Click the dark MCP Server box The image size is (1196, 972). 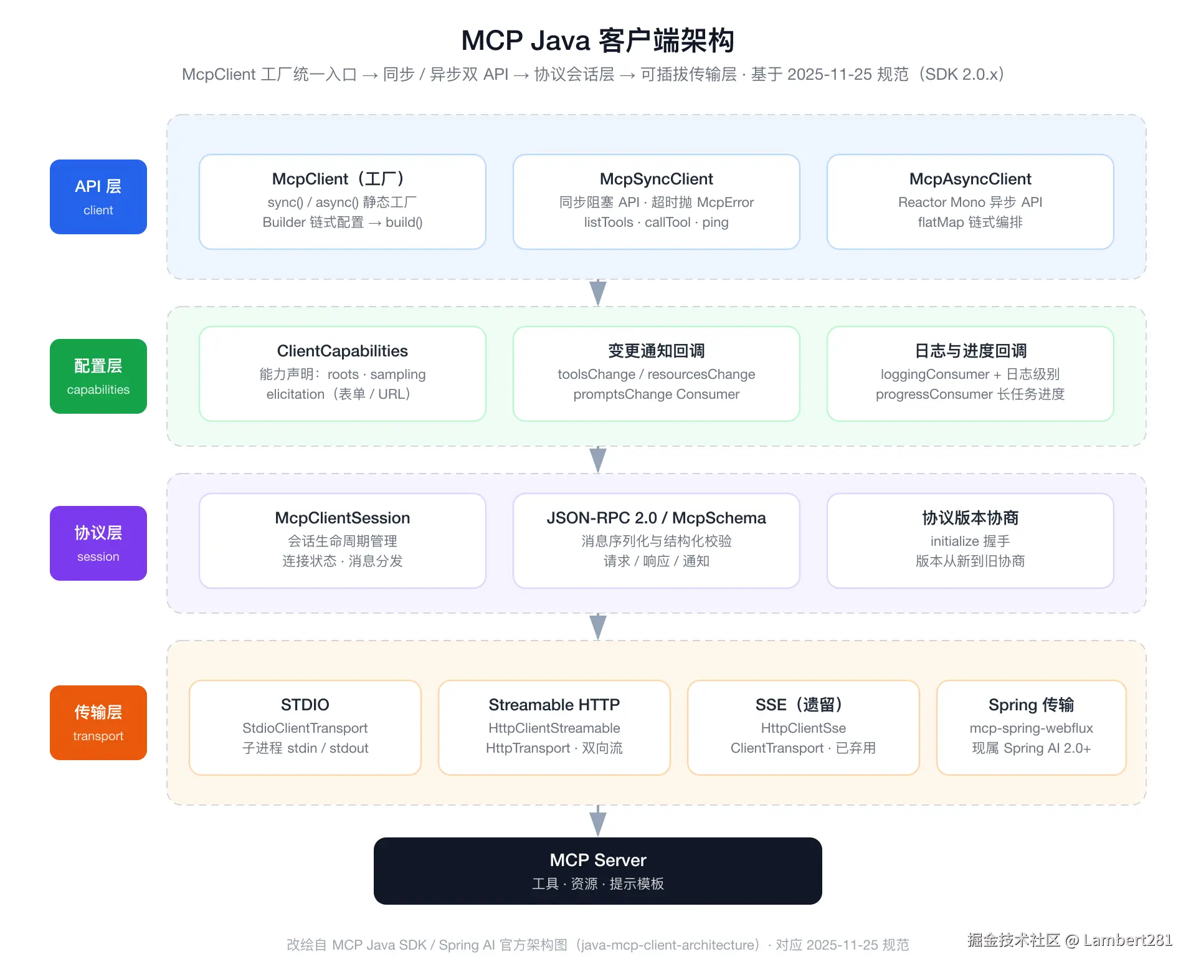[598, 871]
